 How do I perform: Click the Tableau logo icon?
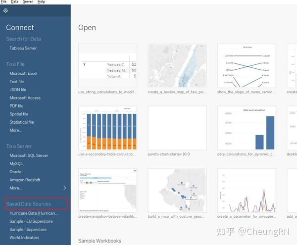[5, 10]
